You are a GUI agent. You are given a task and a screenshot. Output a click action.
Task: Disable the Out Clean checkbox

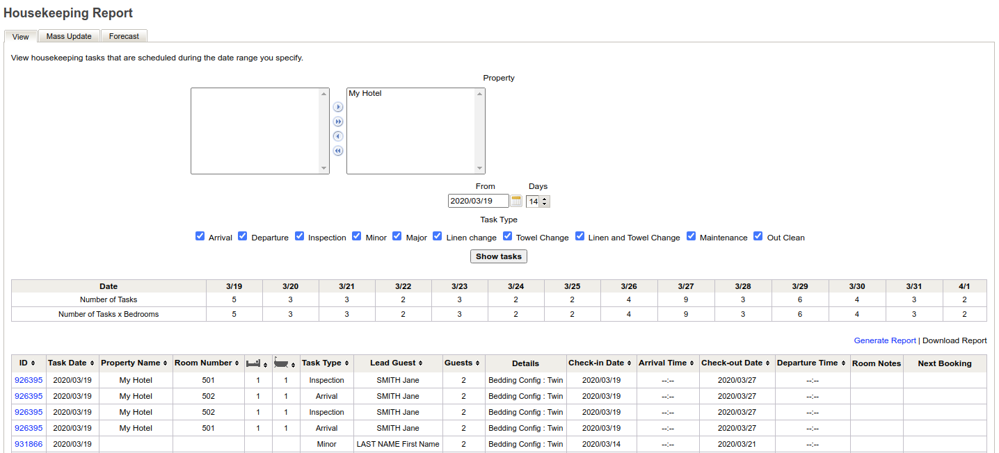click(x=758, y=236)
